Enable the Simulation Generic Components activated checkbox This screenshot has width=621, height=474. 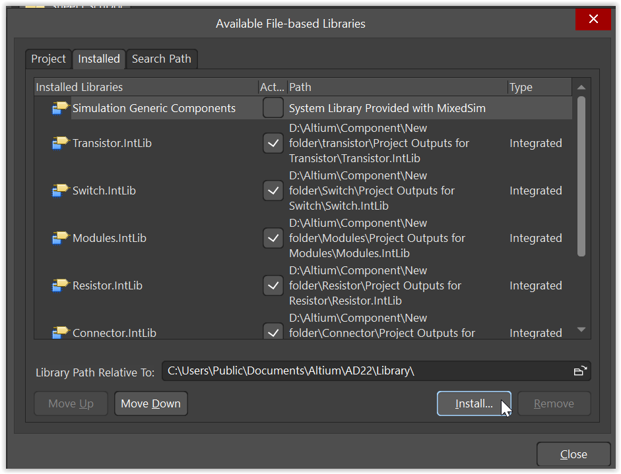pyautogui.click(x=273, y=107)
